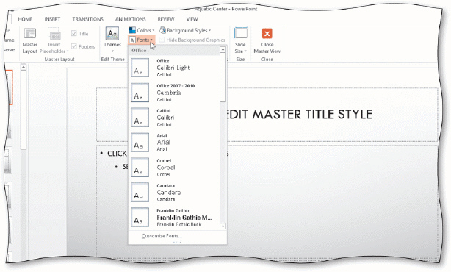Click the Background Styles icon

[162, 30]
